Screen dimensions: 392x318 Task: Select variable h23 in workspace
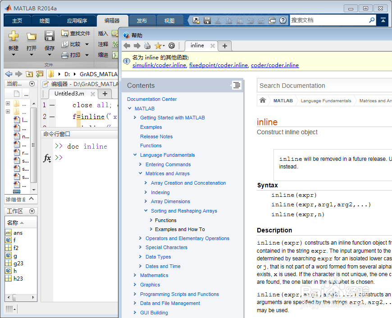[x=18, y=278]
